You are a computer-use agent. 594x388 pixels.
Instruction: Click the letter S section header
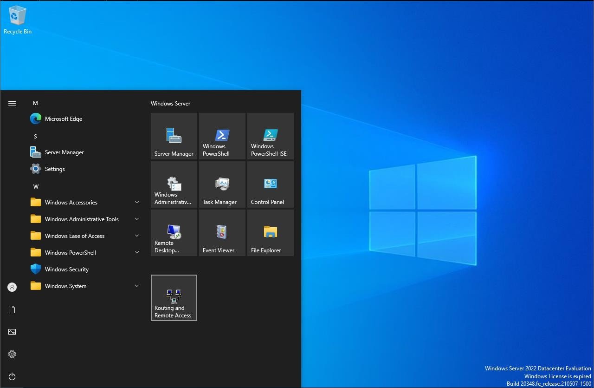35,137
